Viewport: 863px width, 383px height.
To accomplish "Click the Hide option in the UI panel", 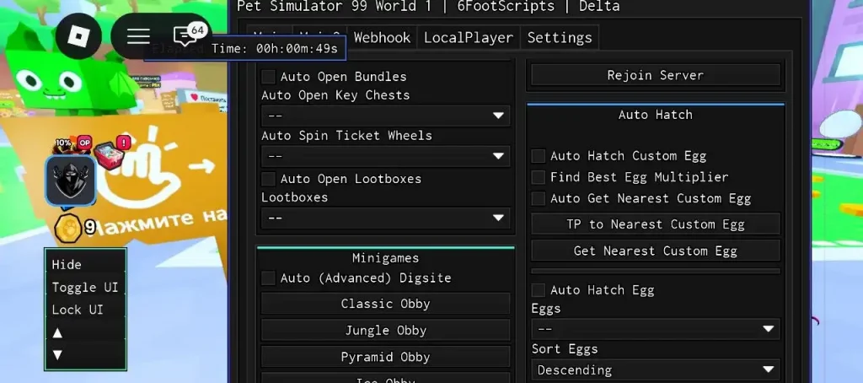I will click(x=67, y=265).
